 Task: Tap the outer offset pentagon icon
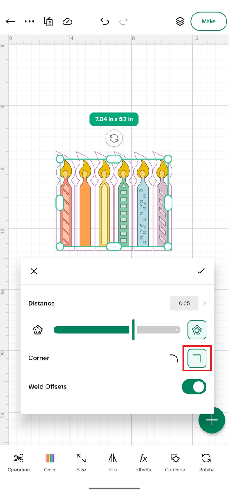tap(197, 330)
